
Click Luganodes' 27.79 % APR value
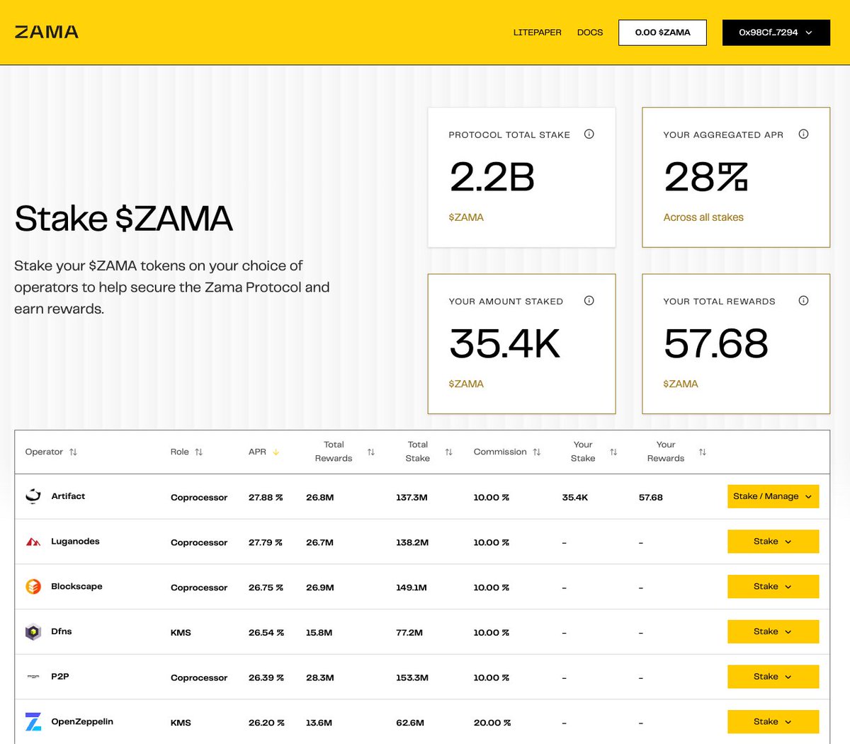point(266,543)
